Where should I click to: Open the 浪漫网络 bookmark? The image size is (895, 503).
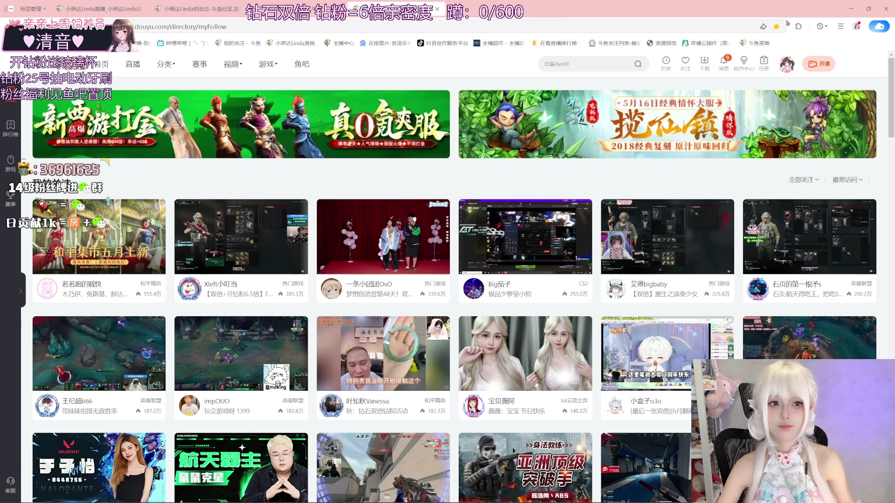click(x=661, y=43)
